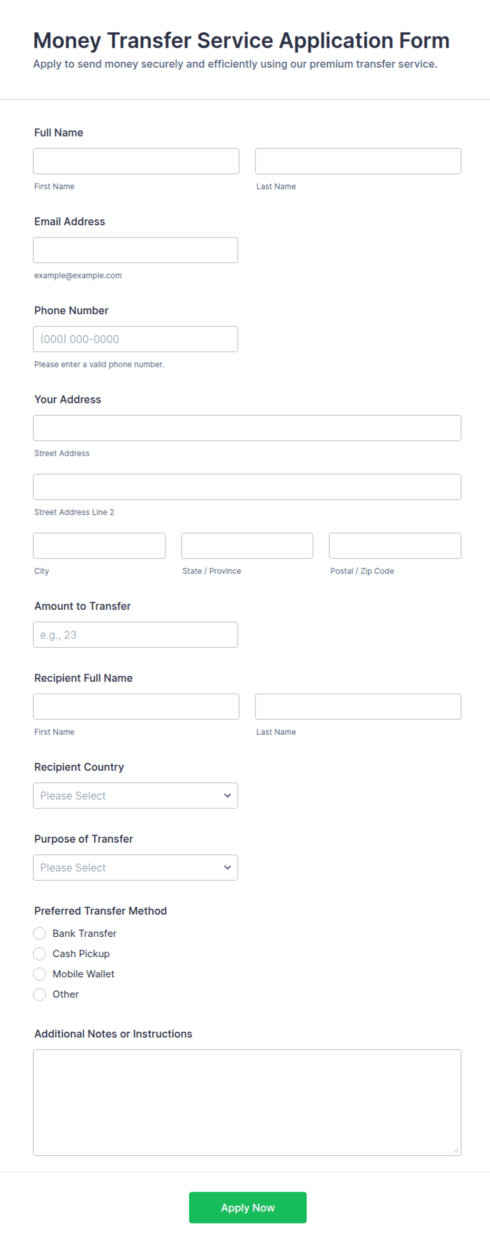Click the Street Address field
Screen dimensions: 490x1249
point(247,428)
